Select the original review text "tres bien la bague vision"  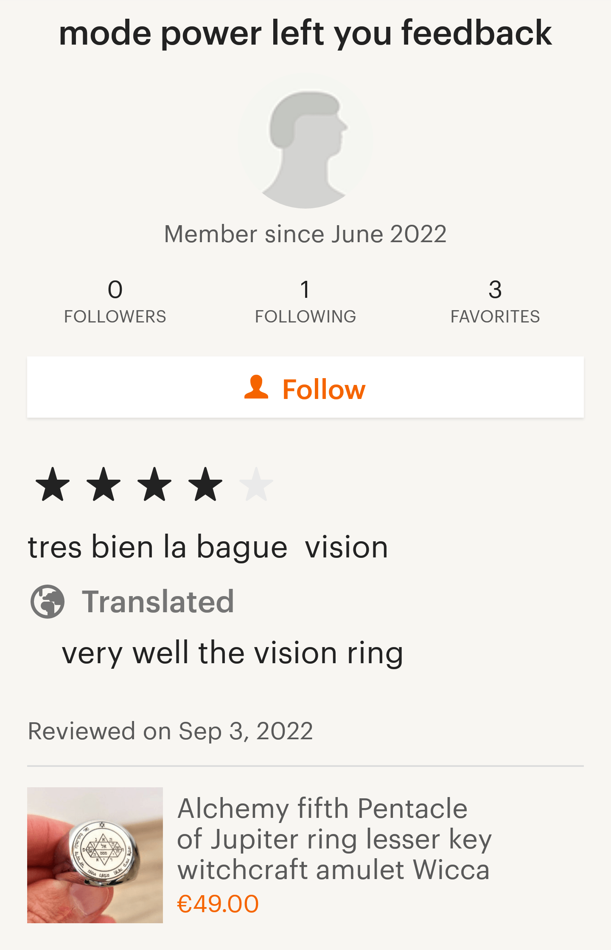coord(208,547)
